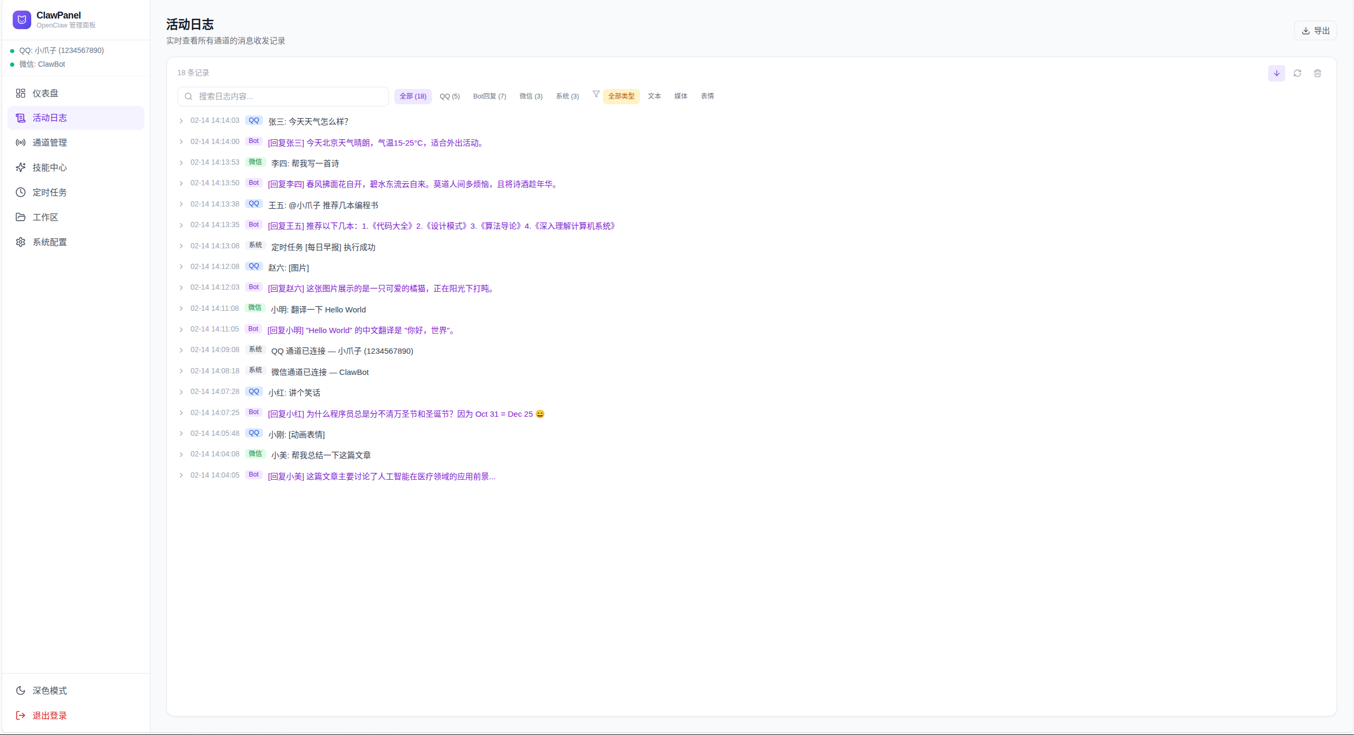
Task: Toggle 深色模式 dark mode
Action: [49, 691]
